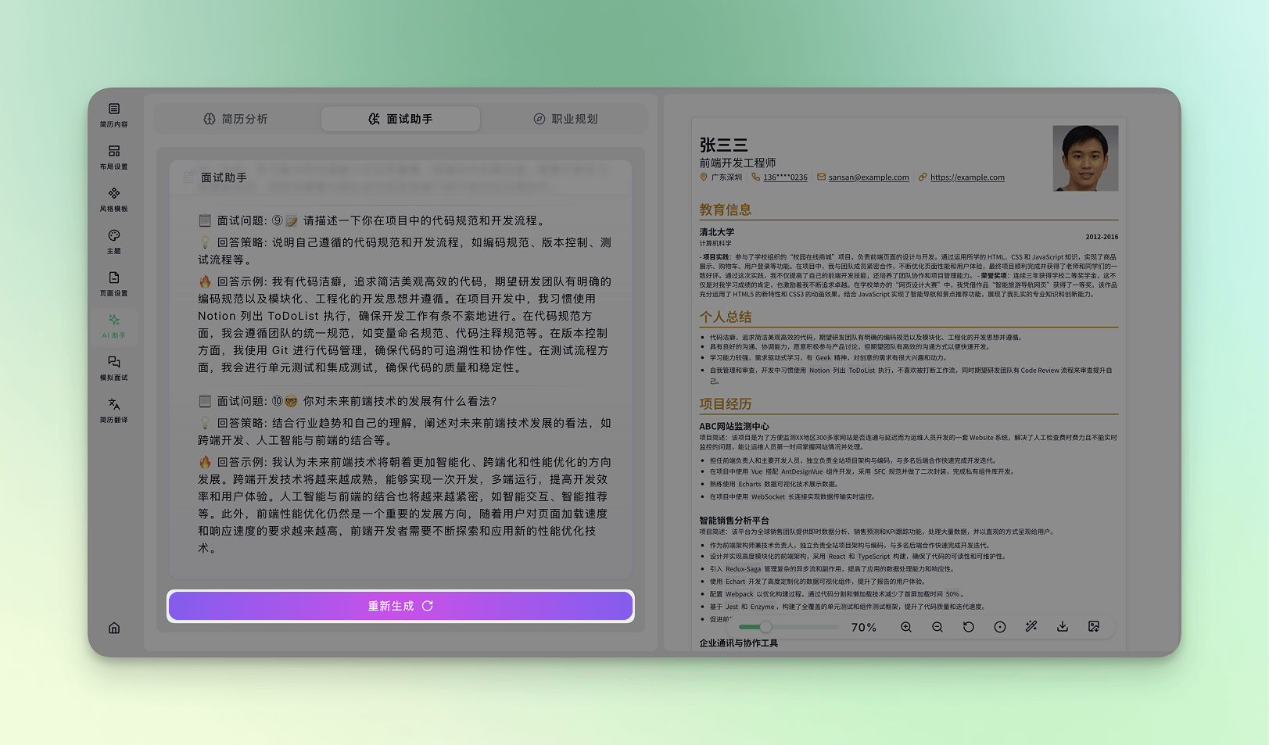Viewport: 1269px width, 745px height.
Task: Click the magic wand tool icon
Action: coord(1031,627)
